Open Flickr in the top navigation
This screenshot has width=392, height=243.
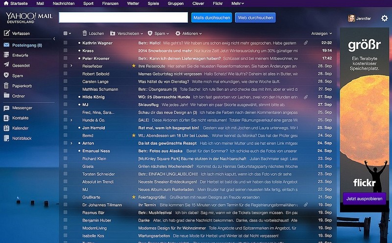click(x=218, y=3)
